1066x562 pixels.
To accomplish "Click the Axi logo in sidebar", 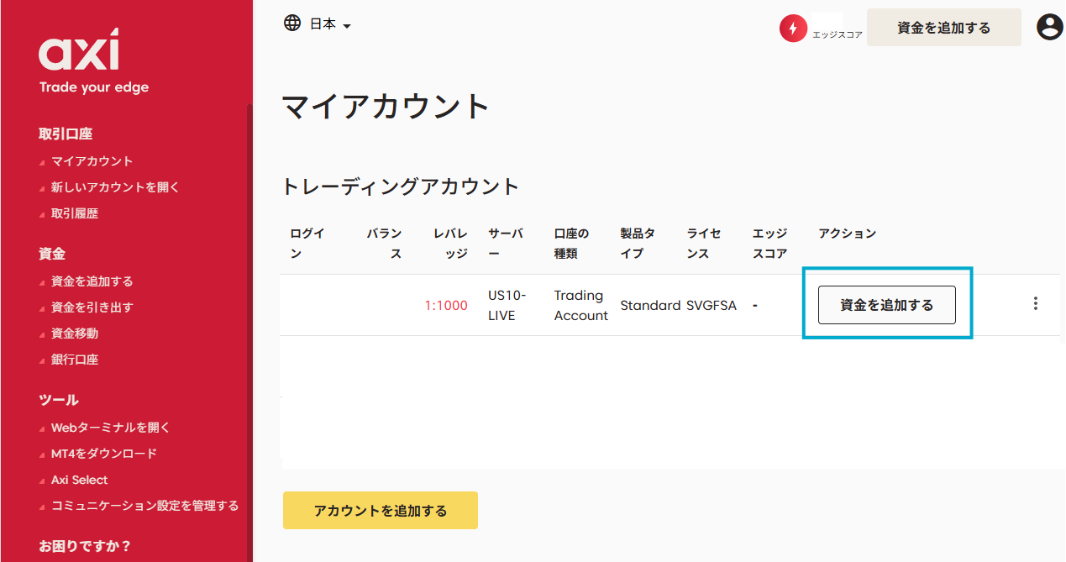I will click(x=78, y=50).
